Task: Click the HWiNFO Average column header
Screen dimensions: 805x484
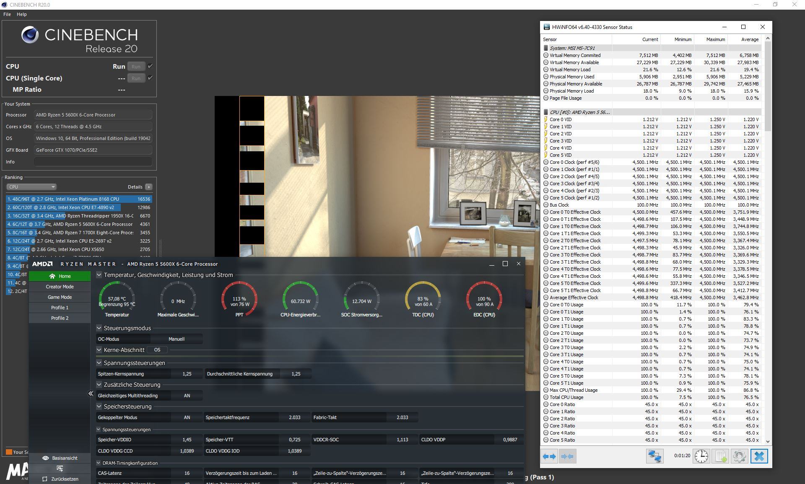Action: click(745, 39)
